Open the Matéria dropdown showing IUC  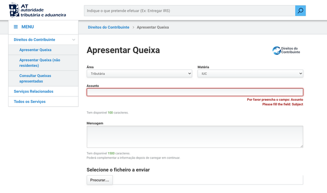click(x=250, y=74)
